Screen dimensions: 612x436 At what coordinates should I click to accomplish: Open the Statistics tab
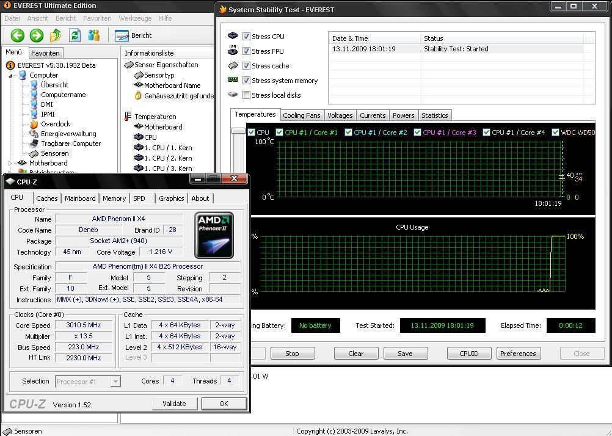(434, 115)
